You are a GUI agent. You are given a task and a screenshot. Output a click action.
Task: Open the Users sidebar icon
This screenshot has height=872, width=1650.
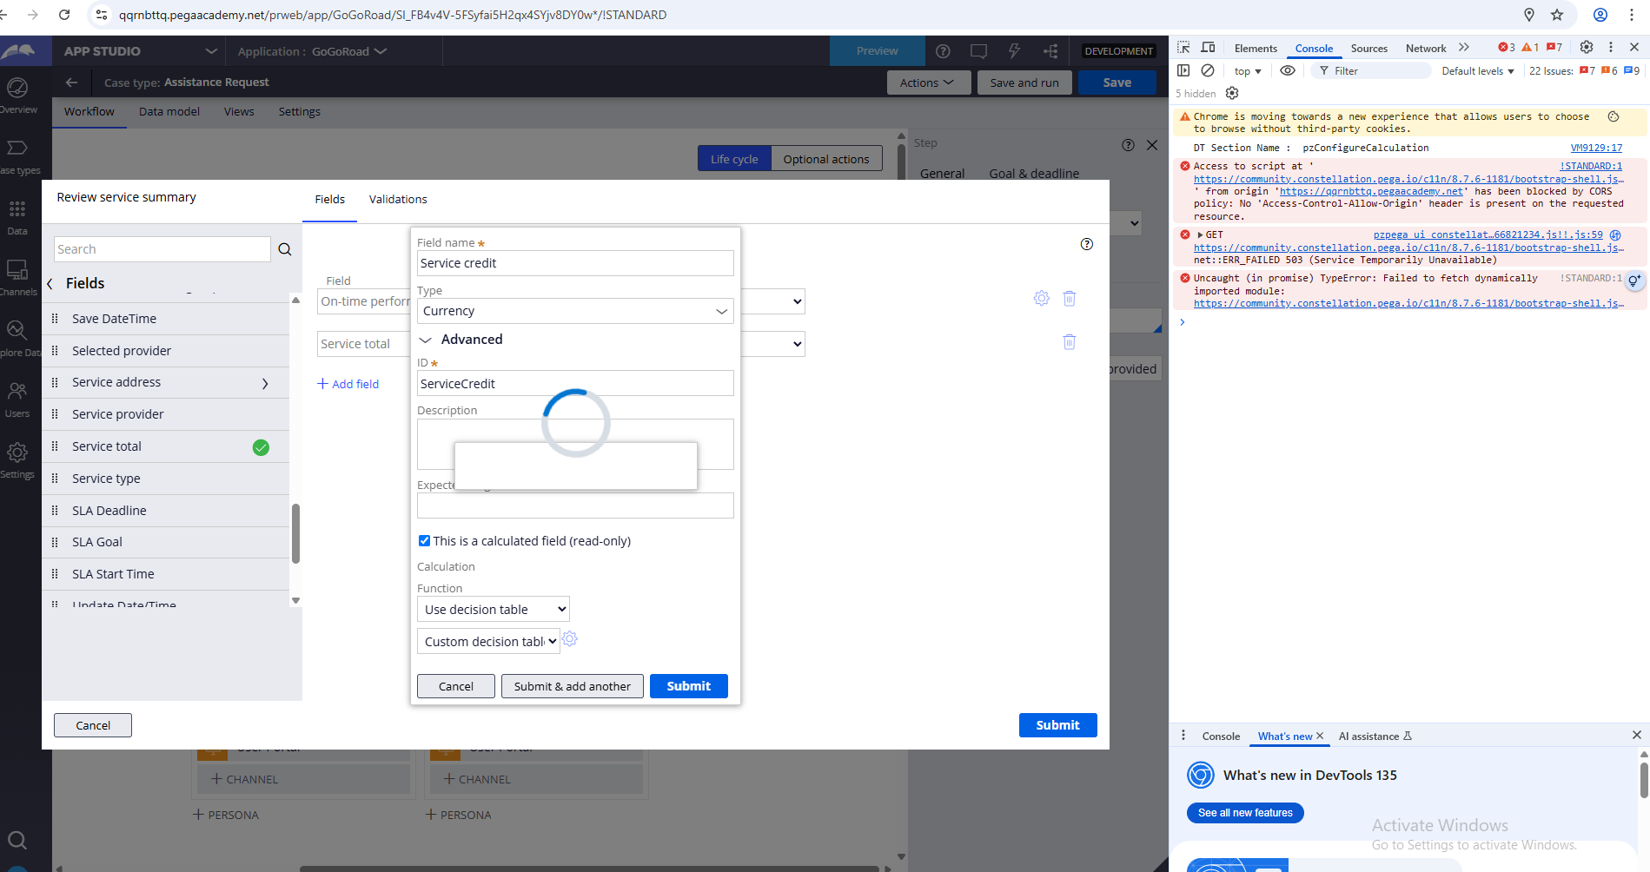17,391
